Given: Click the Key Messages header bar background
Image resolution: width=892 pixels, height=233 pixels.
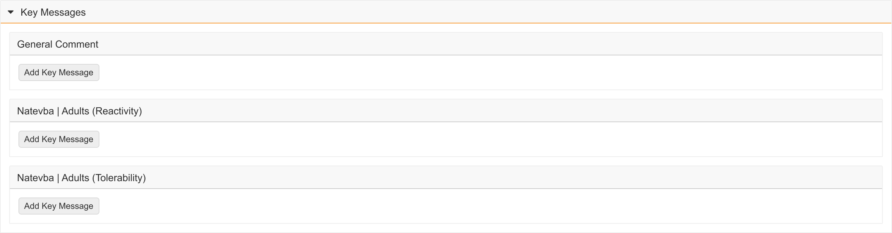Looking at the screenshot, I should [462, 12].
